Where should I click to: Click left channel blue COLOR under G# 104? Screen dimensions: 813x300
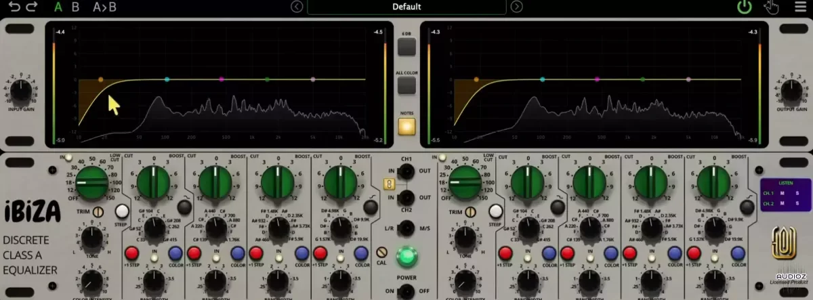[175, 253]
